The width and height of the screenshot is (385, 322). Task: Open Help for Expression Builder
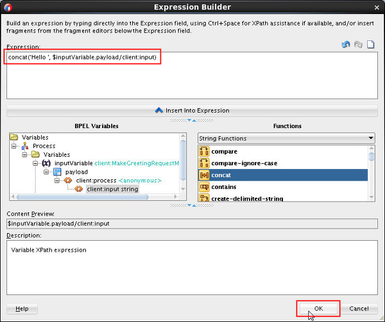coord(22,309)
